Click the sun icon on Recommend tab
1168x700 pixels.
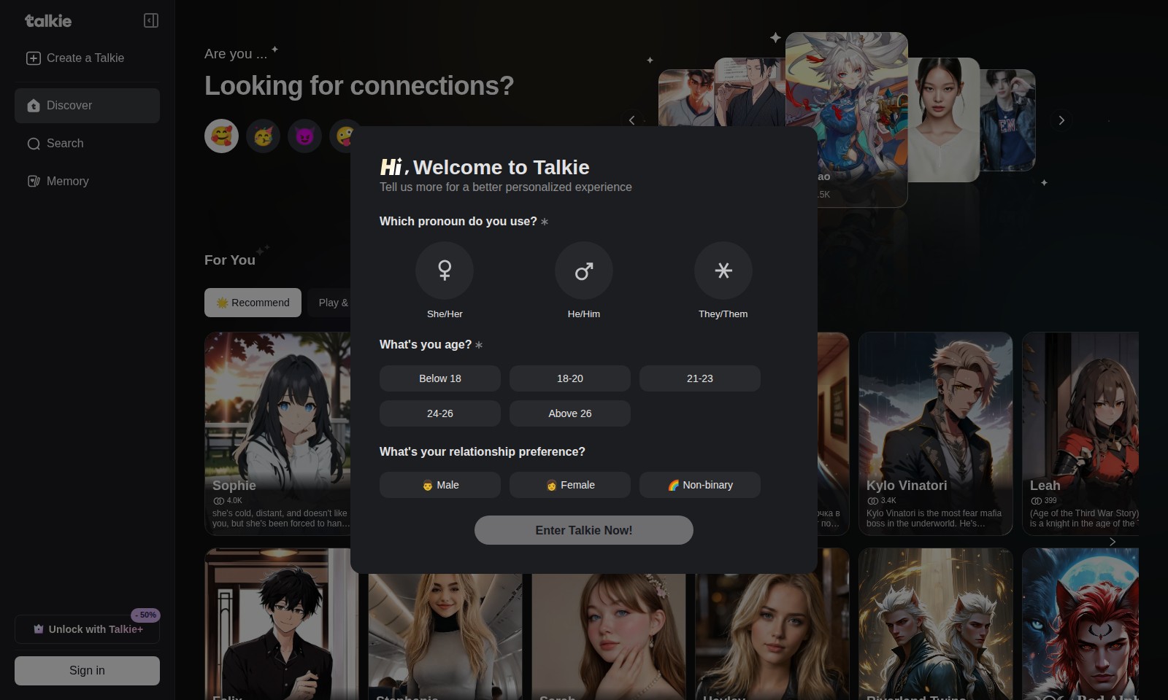(222, 303)
